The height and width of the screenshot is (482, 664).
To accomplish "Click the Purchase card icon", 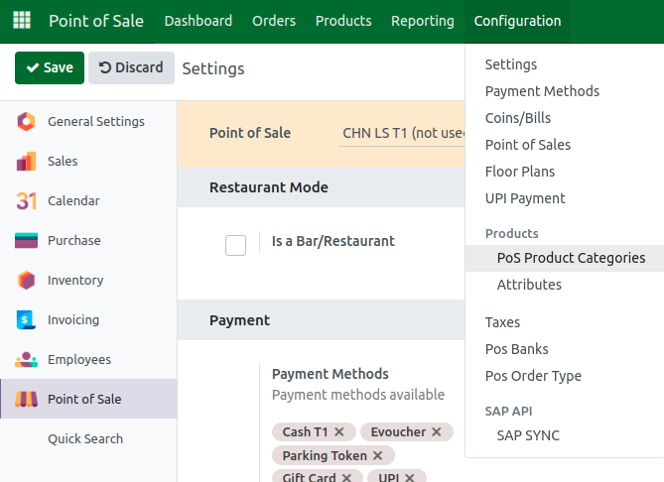I will [26, 240].
